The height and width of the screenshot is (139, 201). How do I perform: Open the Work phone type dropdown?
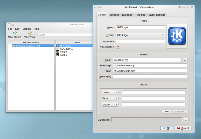[110, 98]
